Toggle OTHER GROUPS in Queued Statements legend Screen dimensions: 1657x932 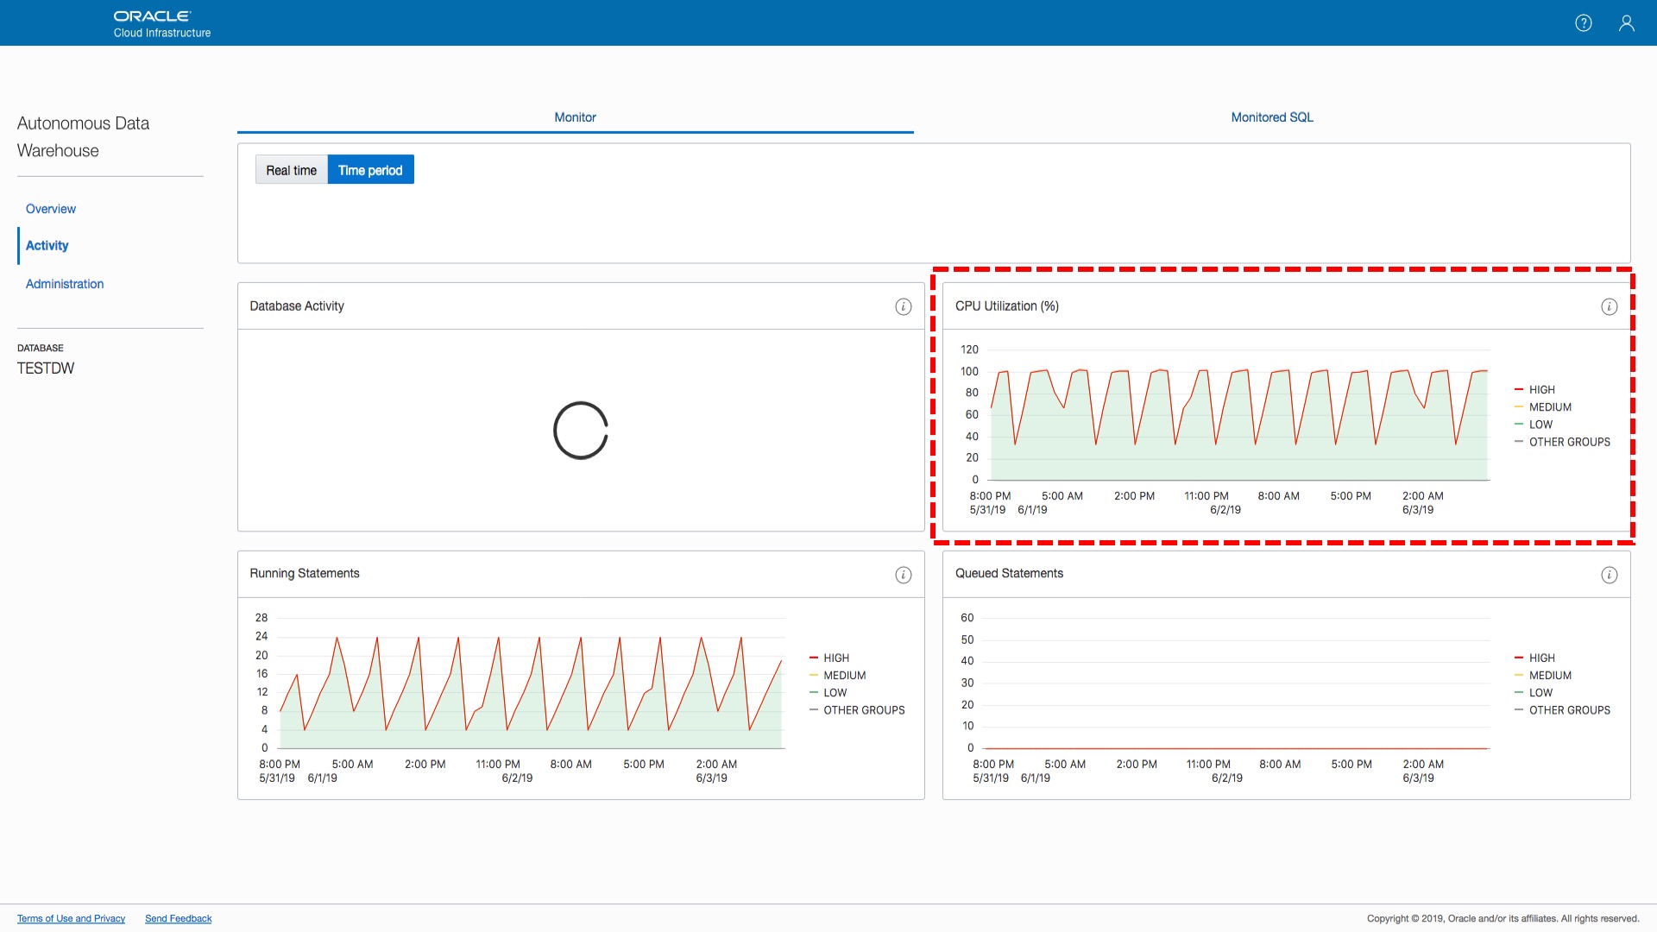(1569, 710)
